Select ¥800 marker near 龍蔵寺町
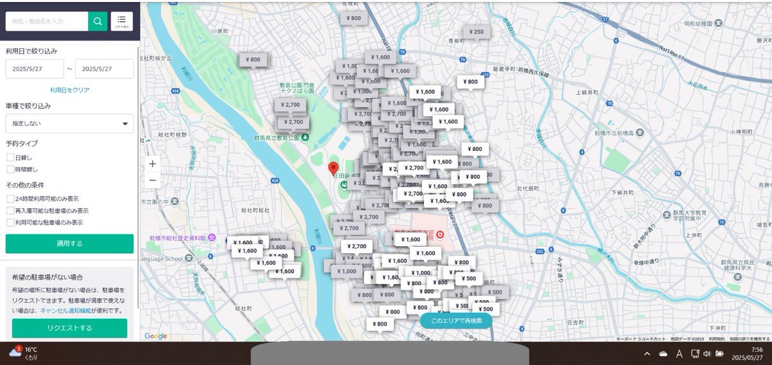772x365 pixels. click(471, 82)
